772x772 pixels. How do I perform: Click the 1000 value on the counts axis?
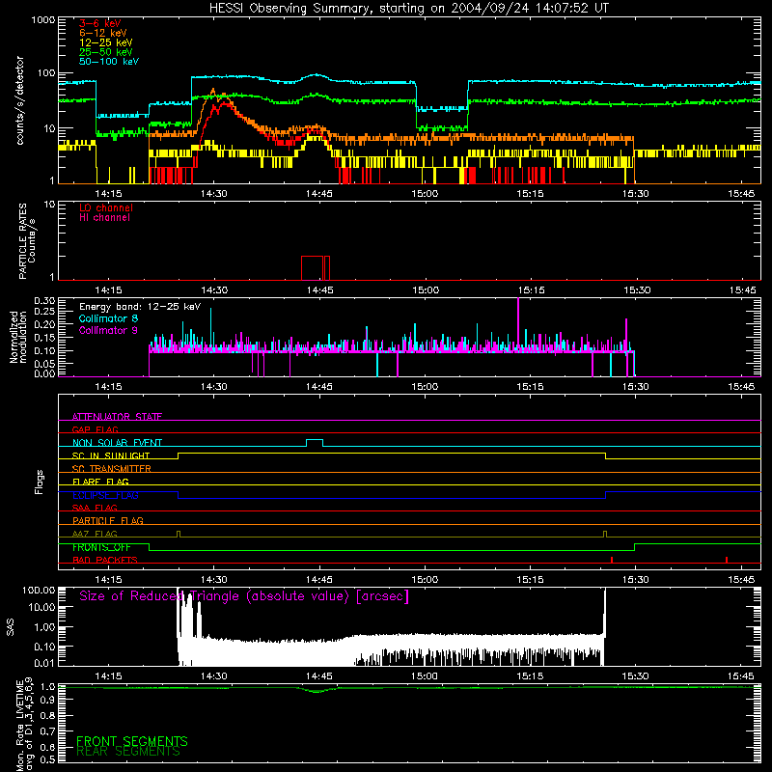[x=42, y=20]
